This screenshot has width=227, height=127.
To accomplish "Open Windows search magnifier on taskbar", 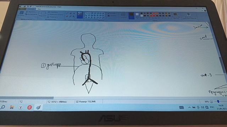I will click(3, 107).
